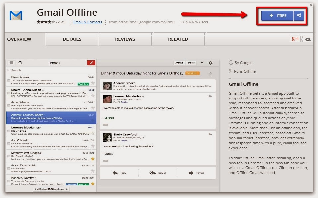The width and height of the screenshot is (318, 198).
Task: Open the hamburger menu in inbox preview
Action: coord(12,63)
